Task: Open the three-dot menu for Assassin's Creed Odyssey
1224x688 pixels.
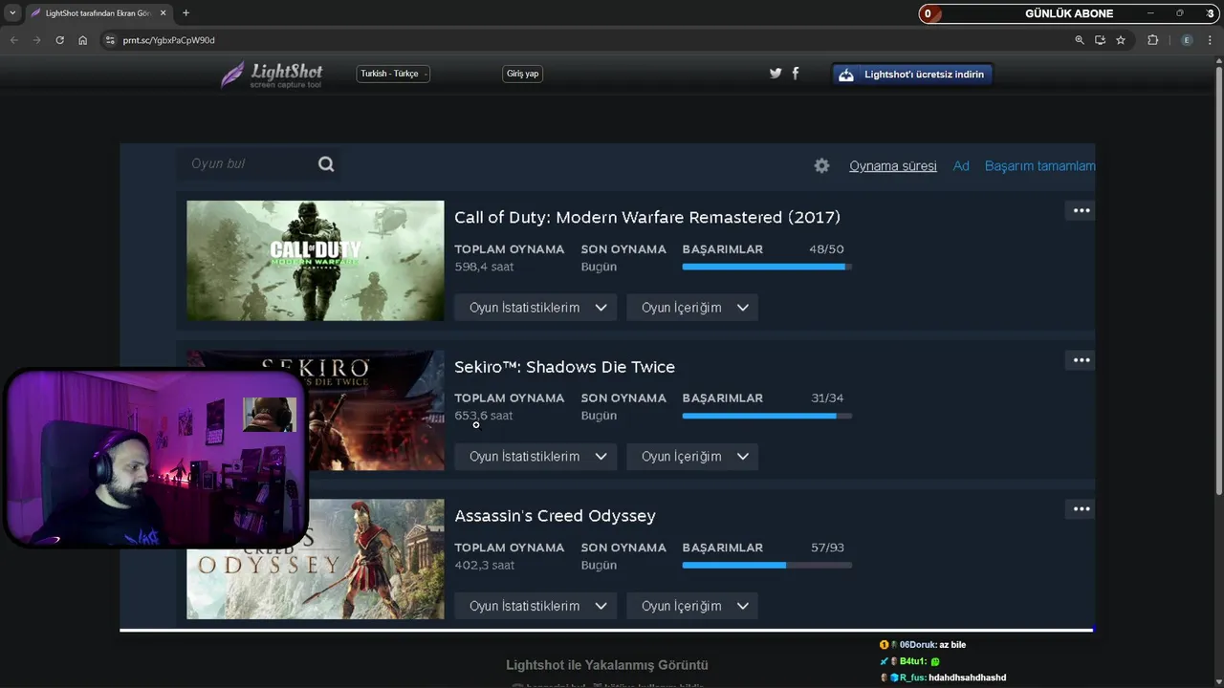Action: 1082,509
